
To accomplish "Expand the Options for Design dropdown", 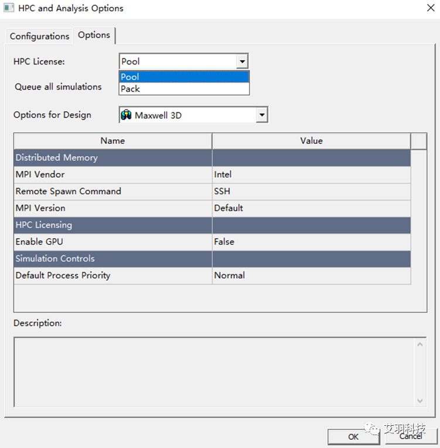I will (x=262, y=115).
